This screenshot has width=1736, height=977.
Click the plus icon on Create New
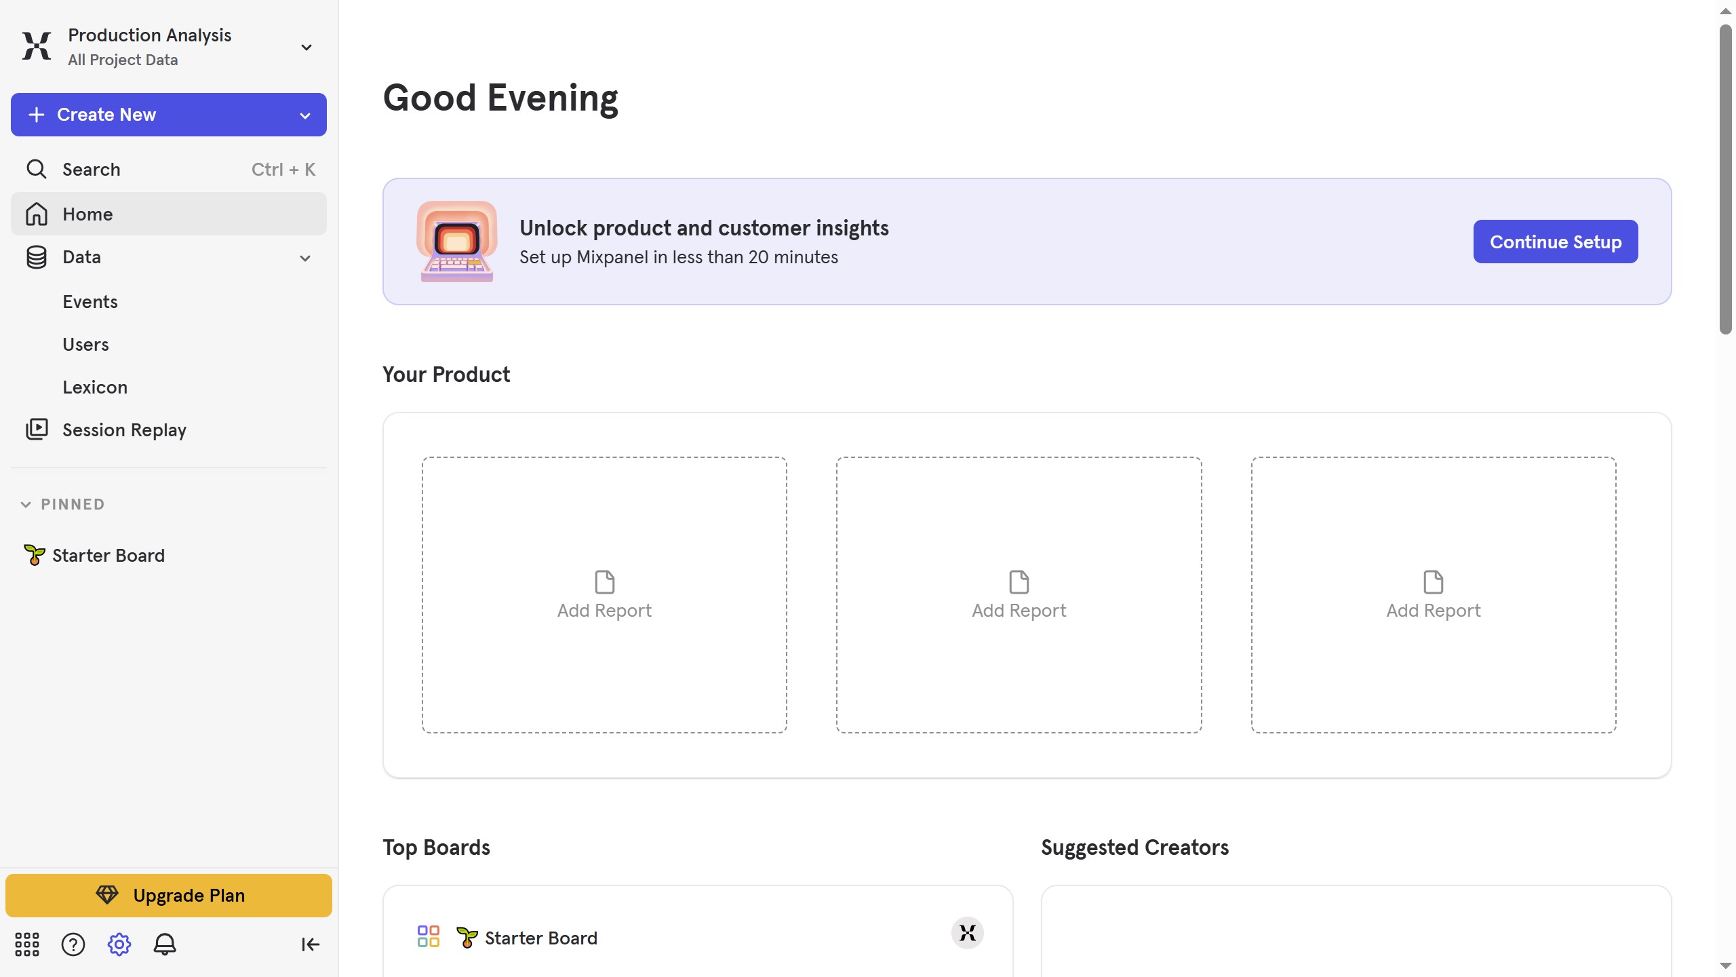click(37, 115)
